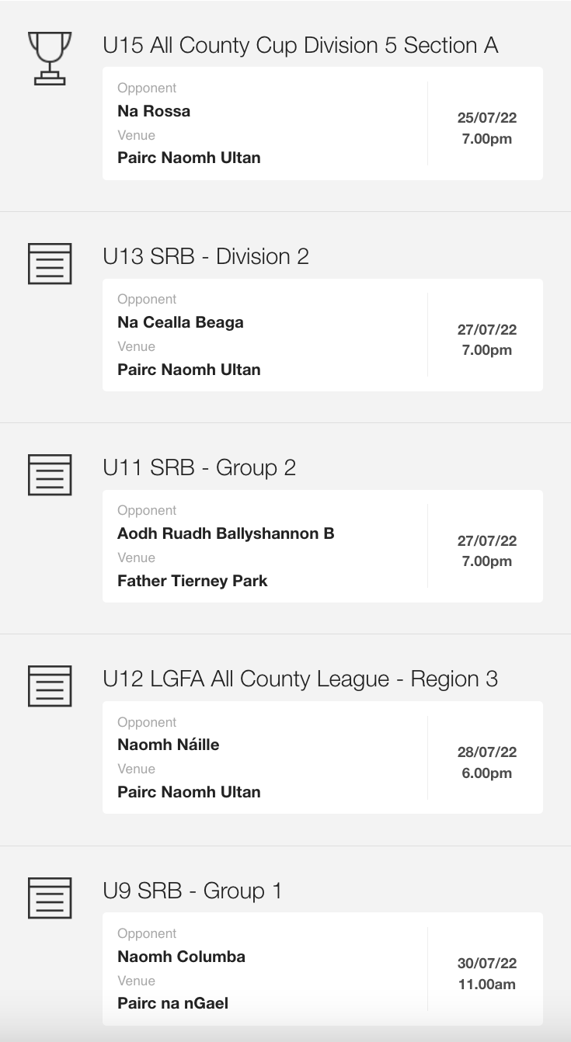571x1042 pixels.
Task: Select opponent Aodh Ruadh Ballyshannon B
Action: click(x=225, y=533)
